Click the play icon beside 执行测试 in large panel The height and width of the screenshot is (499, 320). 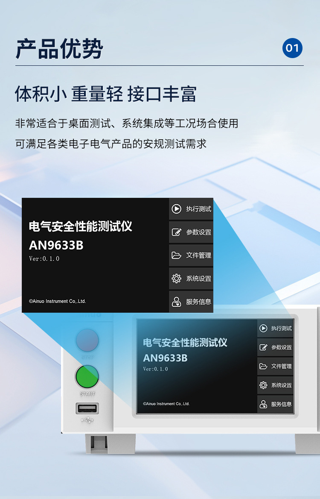(176, 209)
